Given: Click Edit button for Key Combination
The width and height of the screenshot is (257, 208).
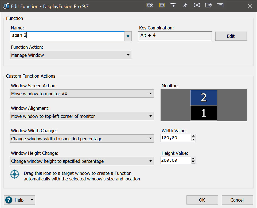Looking at the screenshot, I should tap(231, 36).
